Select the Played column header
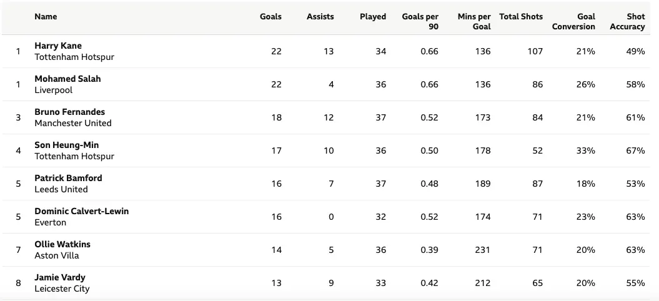This screenshot has height=301, width=659. [x=373, y=17]
